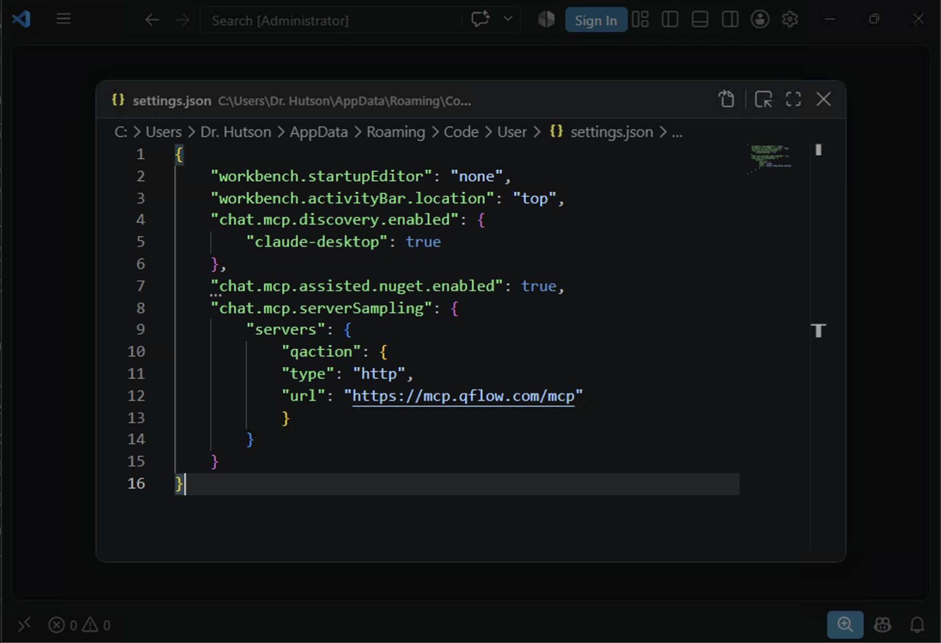Open the remote window status icon

(x=24, y=625)
